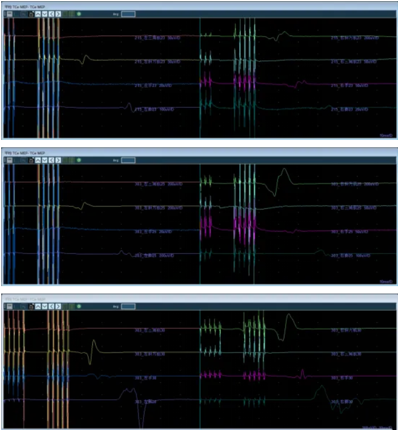
Task: Click the up arrow in the 303 series-30 panel
Action: pyautogui.click(x=38, y=306)
